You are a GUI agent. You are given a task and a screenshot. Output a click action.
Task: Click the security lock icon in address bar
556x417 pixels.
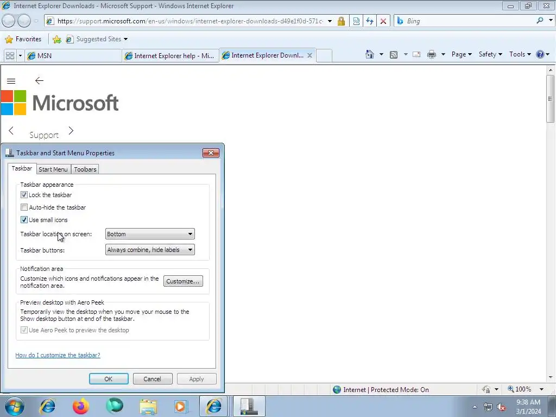(x=341, y=21)
